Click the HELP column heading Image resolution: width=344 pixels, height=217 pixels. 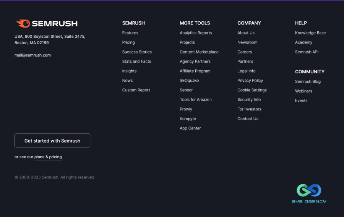tap(301, 23)
